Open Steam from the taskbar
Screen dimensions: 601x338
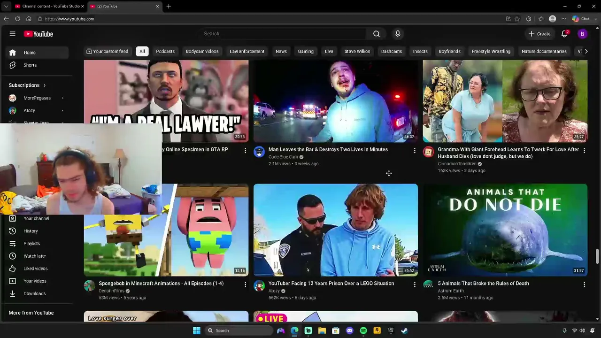click(x=404, y=330)
